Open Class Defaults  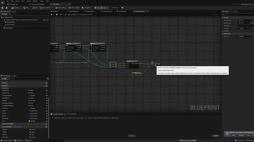pyautogui.click(x=74, y=8)
